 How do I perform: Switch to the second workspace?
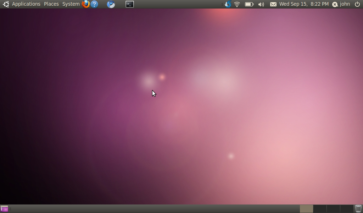[x=320, y=209]
